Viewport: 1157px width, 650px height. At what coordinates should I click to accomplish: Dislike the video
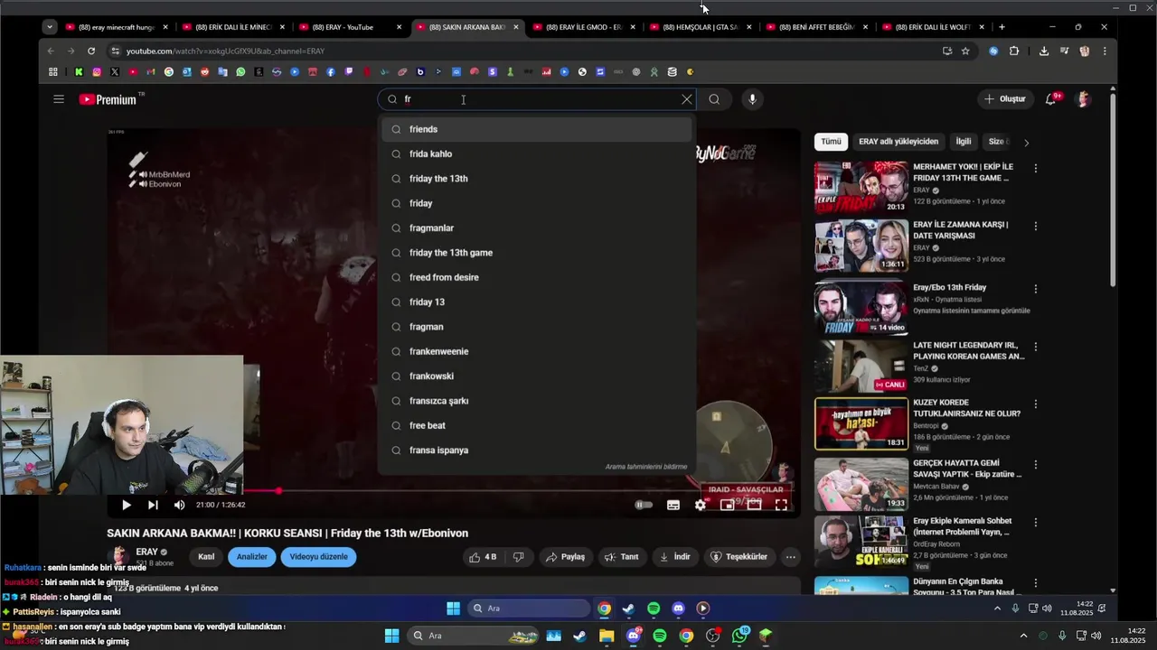coord(519,557)
